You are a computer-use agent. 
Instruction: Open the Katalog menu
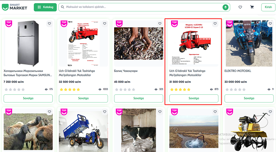45,7
